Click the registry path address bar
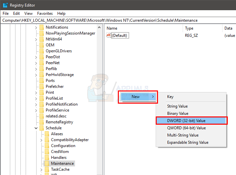 [118, 20]
